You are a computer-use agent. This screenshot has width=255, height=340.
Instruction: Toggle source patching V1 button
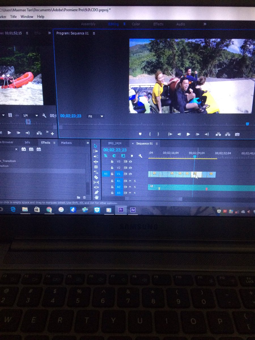point(106,174)
